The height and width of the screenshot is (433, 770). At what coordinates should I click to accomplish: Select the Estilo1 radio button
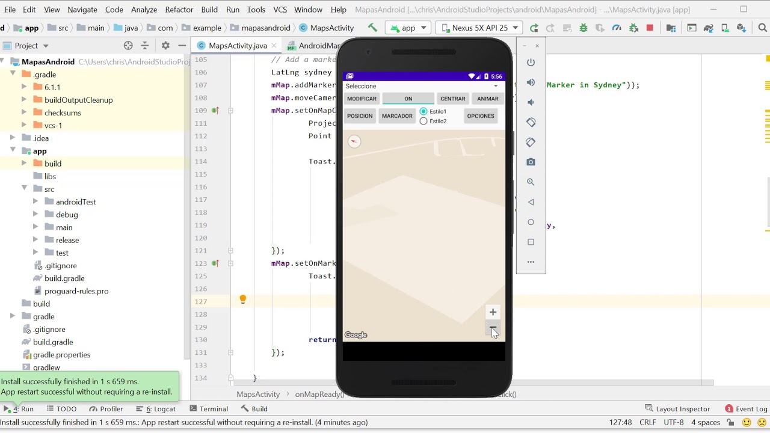423,111
